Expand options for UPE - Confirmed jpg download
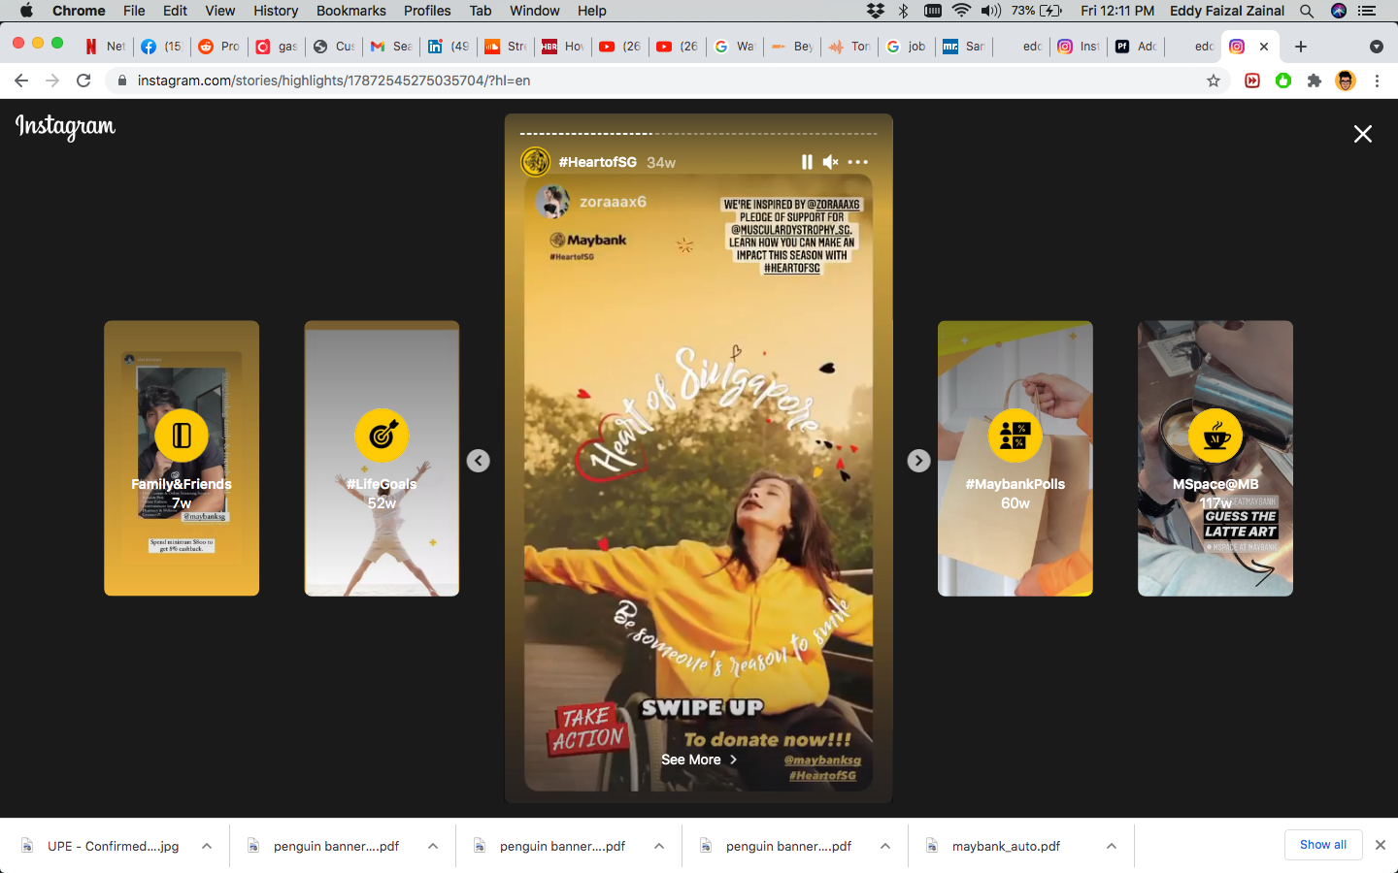1398x873 pixels. 207,846
